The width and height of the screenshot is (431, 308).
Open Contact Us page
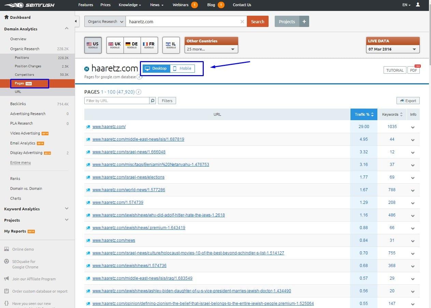[242, 5]
